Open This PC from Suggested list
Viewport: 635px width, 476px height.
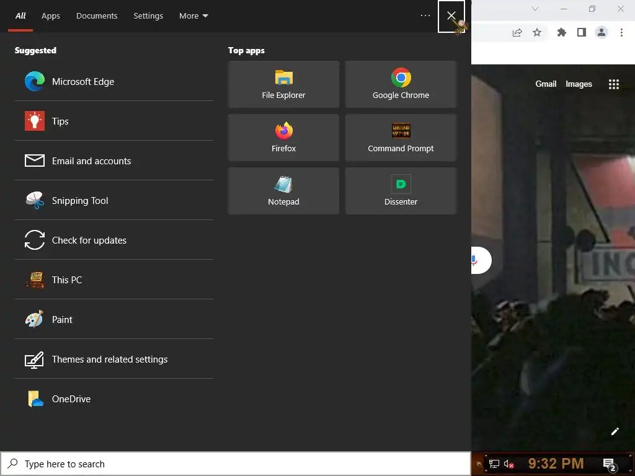pos(114,280)
